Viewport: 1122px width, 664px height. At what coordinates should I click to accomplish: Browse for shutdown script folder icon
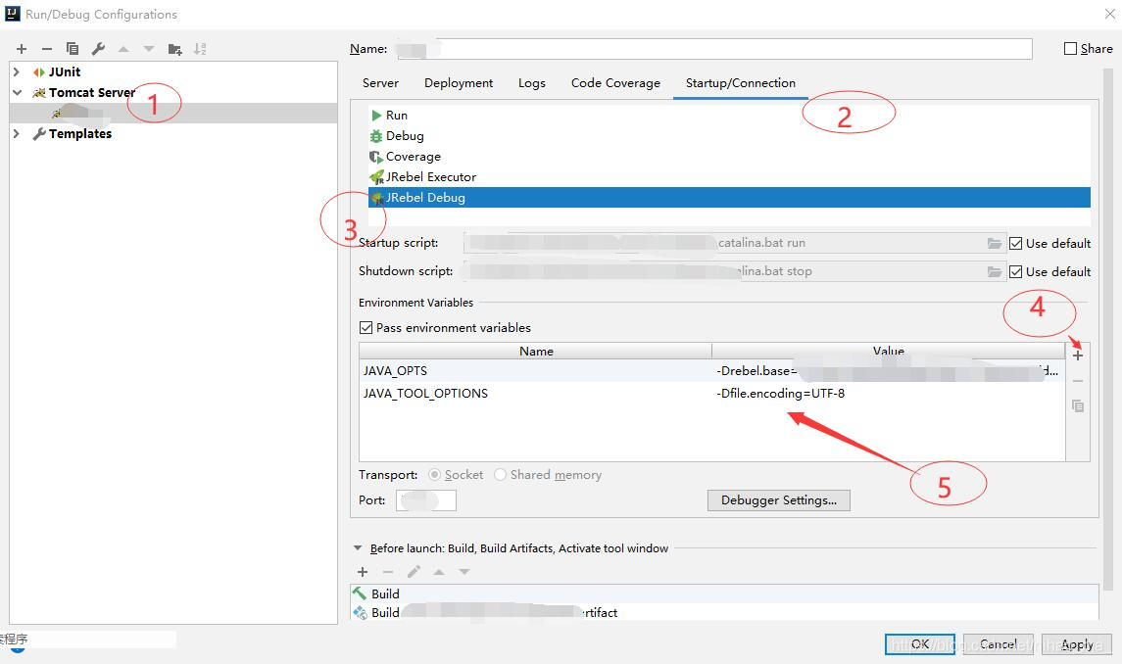[994, 272]
